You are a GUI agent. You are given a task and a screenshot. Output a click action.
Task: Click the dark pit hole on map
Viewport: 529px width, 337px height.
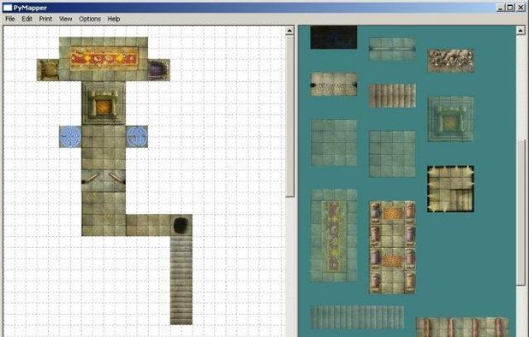point(181,225)
